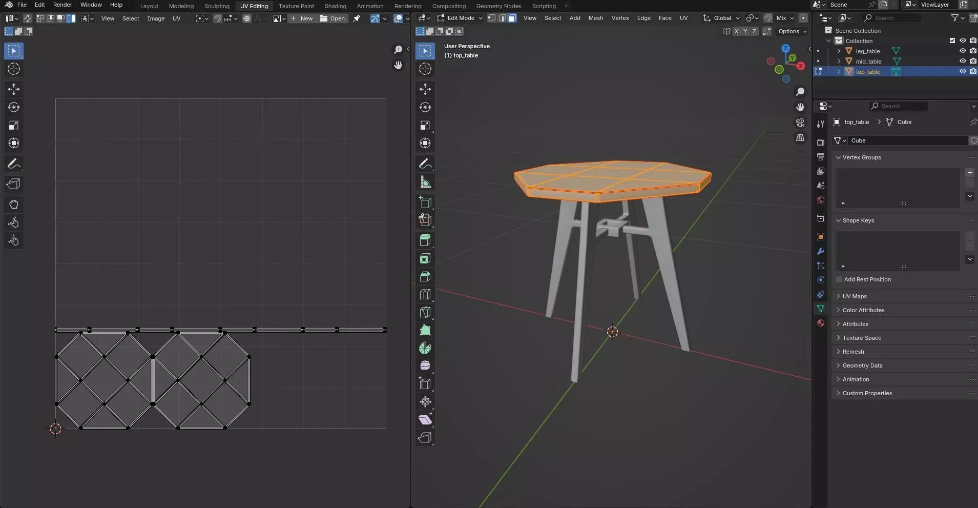Image resolution: width=978 pixels, height=508 pixels.
Task: Open the Mesh menu in 3D viewport
Action: 596,18
